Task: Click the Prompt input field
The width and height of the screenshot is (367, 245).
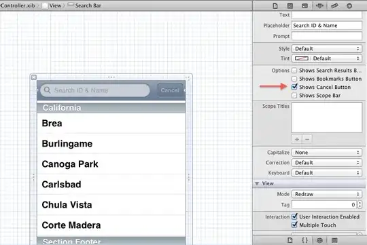Action: click(x=327, y=36)
